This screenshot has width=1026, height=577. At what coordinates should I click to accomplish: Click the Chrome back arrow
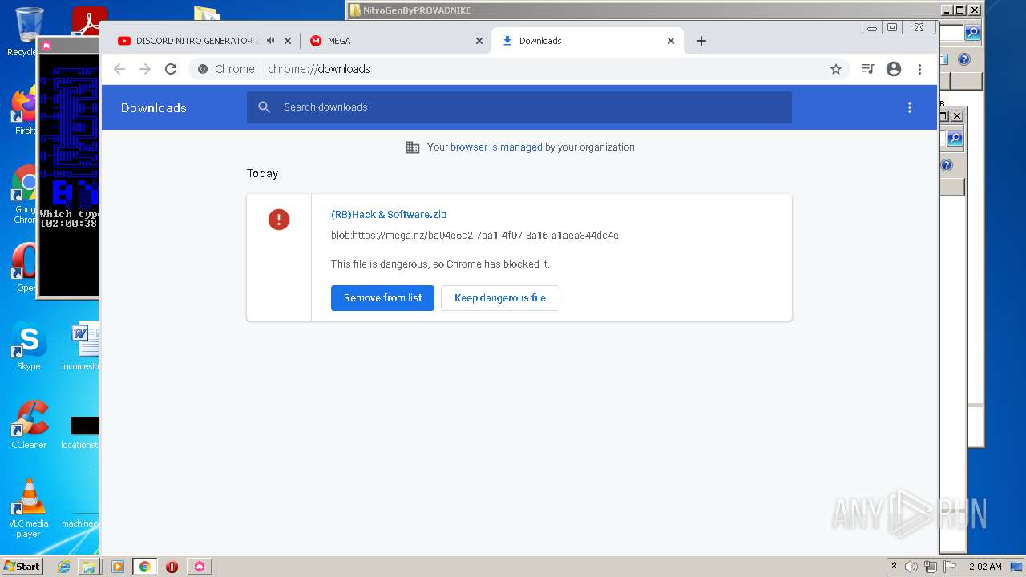pyautogui.click(x=119, y=69)
